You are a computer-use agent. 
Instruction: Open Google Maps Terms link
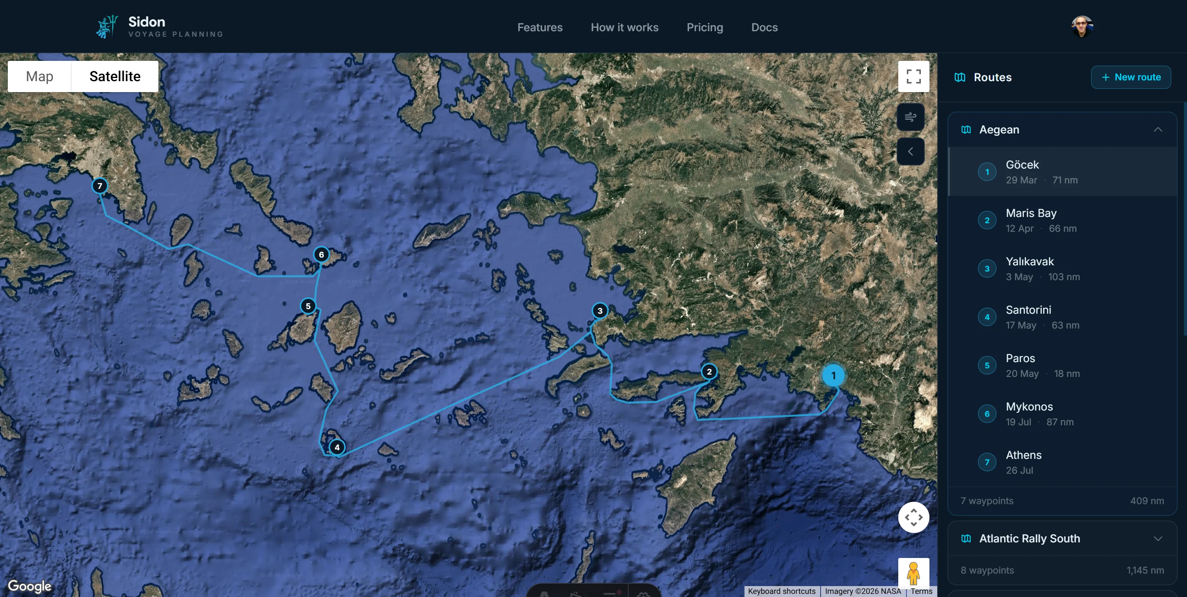click(x=921, y=592)
